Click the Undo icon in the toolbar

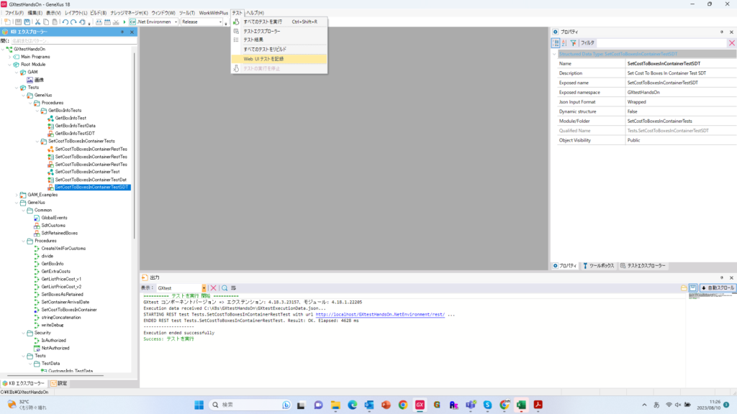click(x=65, y=22)
